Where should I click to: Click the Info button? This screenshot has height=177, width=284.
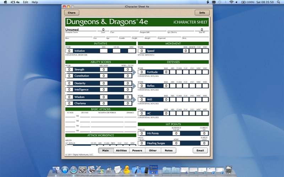click(202, 13)
